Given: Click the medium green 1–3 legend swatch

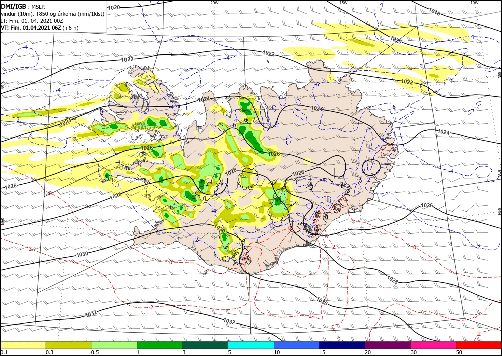Looking at the screenshot, I should tap(160, 345).
